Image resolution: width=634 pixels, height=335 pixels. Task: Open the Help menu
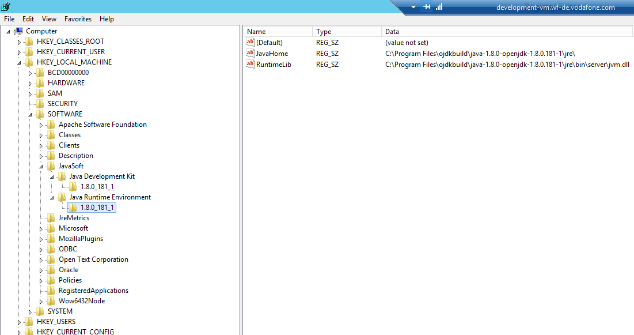(107, 19)
